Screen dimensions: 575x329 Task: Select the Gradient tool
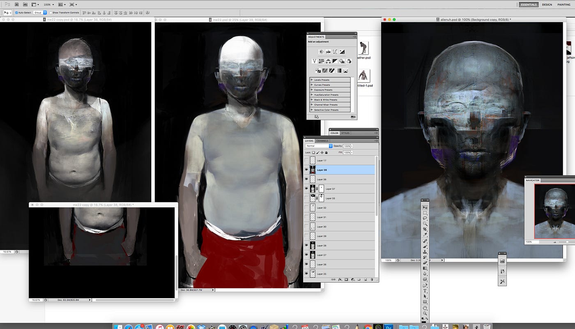(425, 268)
